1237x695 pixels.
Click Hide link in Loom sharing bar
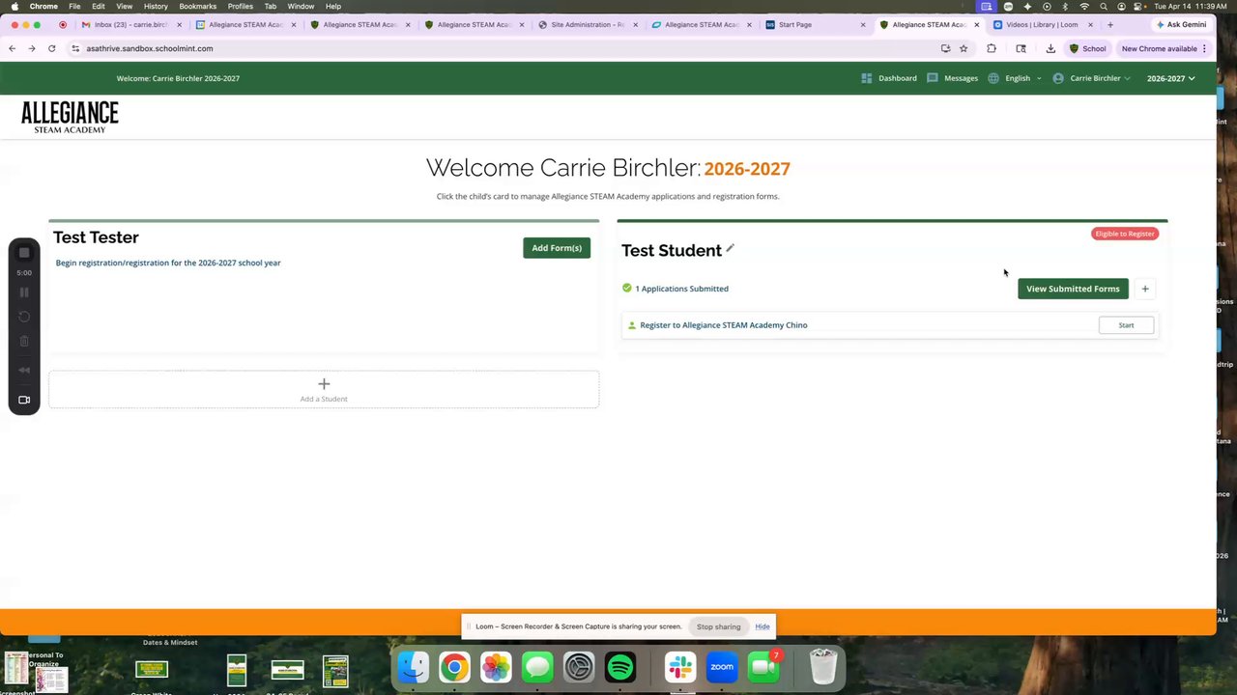click(762, 626)
